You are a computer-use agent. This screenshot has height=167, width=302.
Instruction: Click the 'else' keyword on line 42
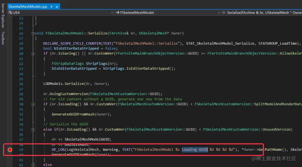point(48,165)
